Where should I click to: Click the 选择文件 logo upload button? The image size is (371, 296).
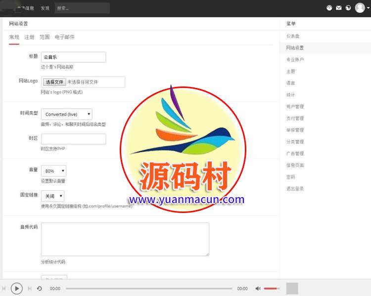pos(54,82)
